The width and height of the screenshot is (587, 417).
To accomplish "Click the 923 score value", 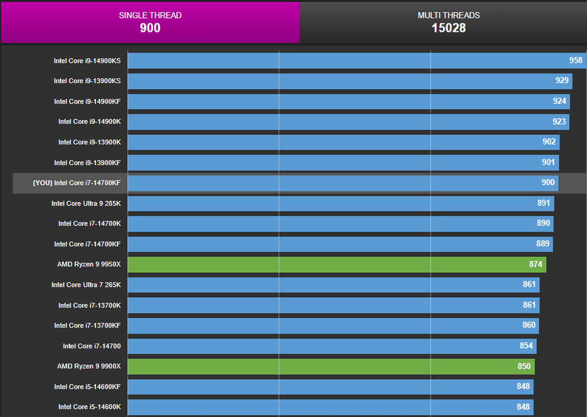I will pos(559,122).
